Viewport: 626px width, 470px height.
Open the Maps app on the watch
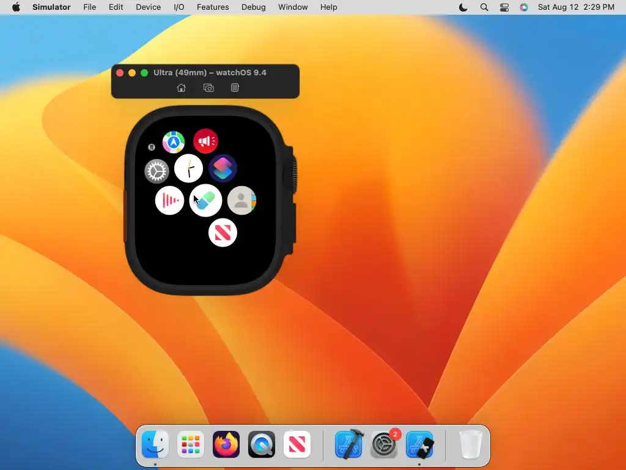(x=173, y=142)
